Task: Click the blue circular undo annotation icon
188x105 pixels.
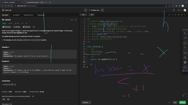Action: (x=185, y=67)
